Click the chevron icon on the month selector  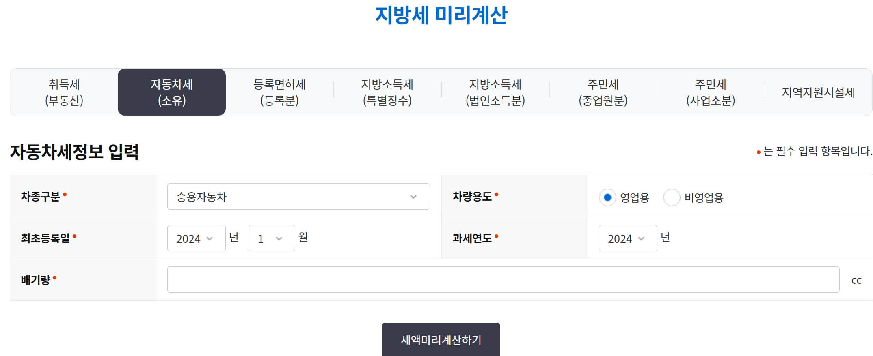point(279,238)
